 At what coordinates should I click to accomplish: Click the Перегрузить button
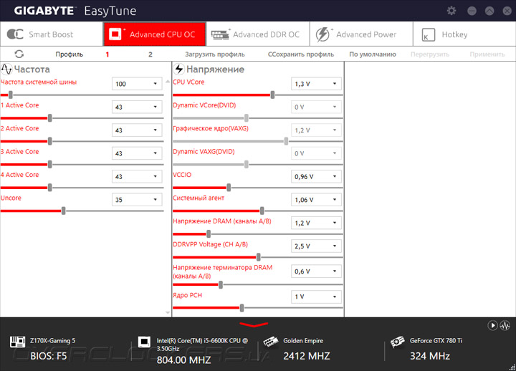430,54
